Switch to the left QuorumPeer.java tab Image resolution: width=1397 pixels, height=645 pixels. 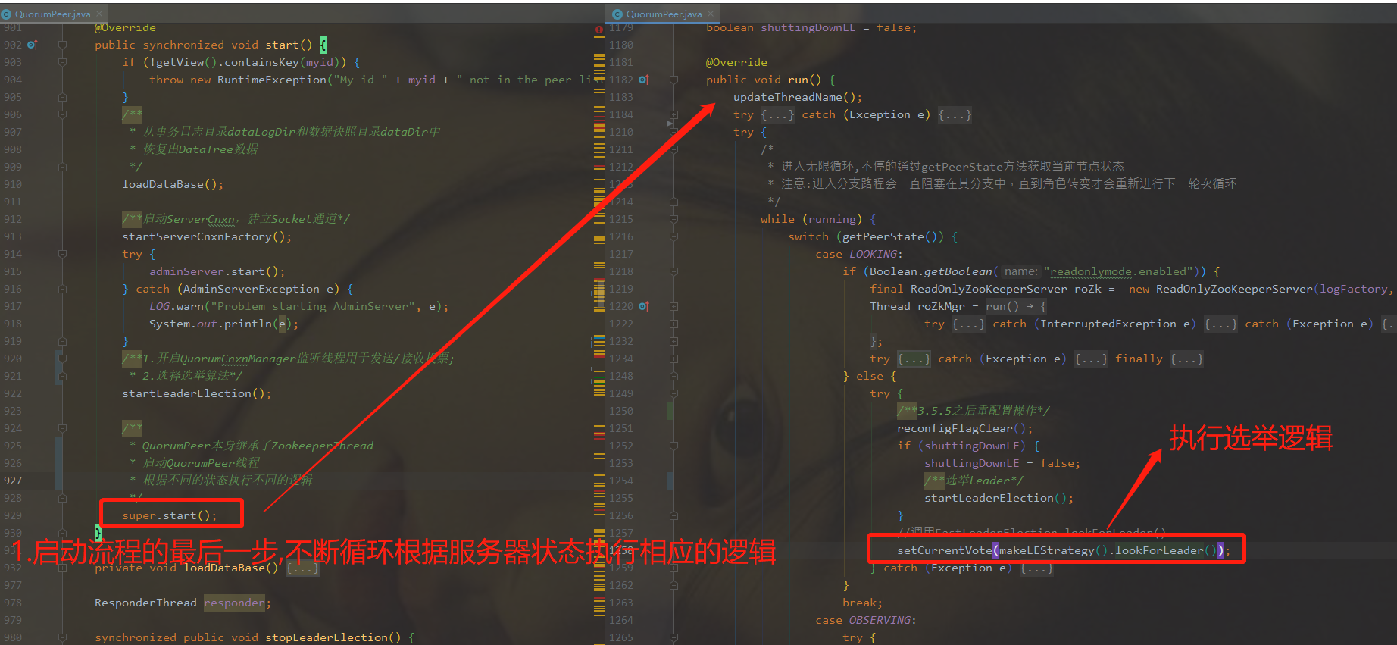tap(53, 14)
